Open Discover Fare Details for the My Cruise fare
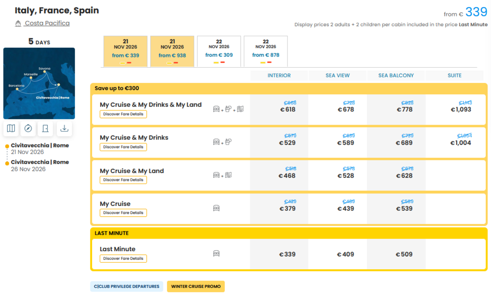 point(123,213)
